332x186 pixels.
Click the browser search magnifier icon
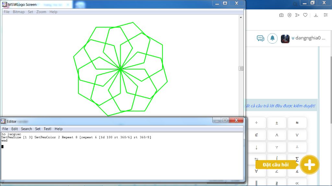[295, 4]
